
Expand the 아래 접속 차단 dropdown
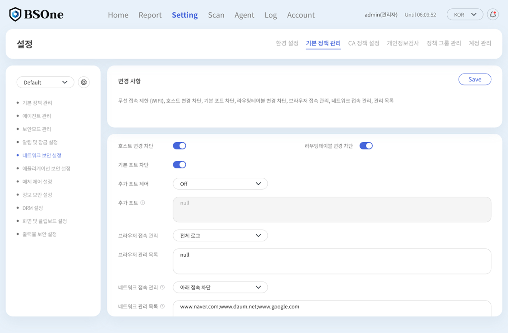[220, 287]
